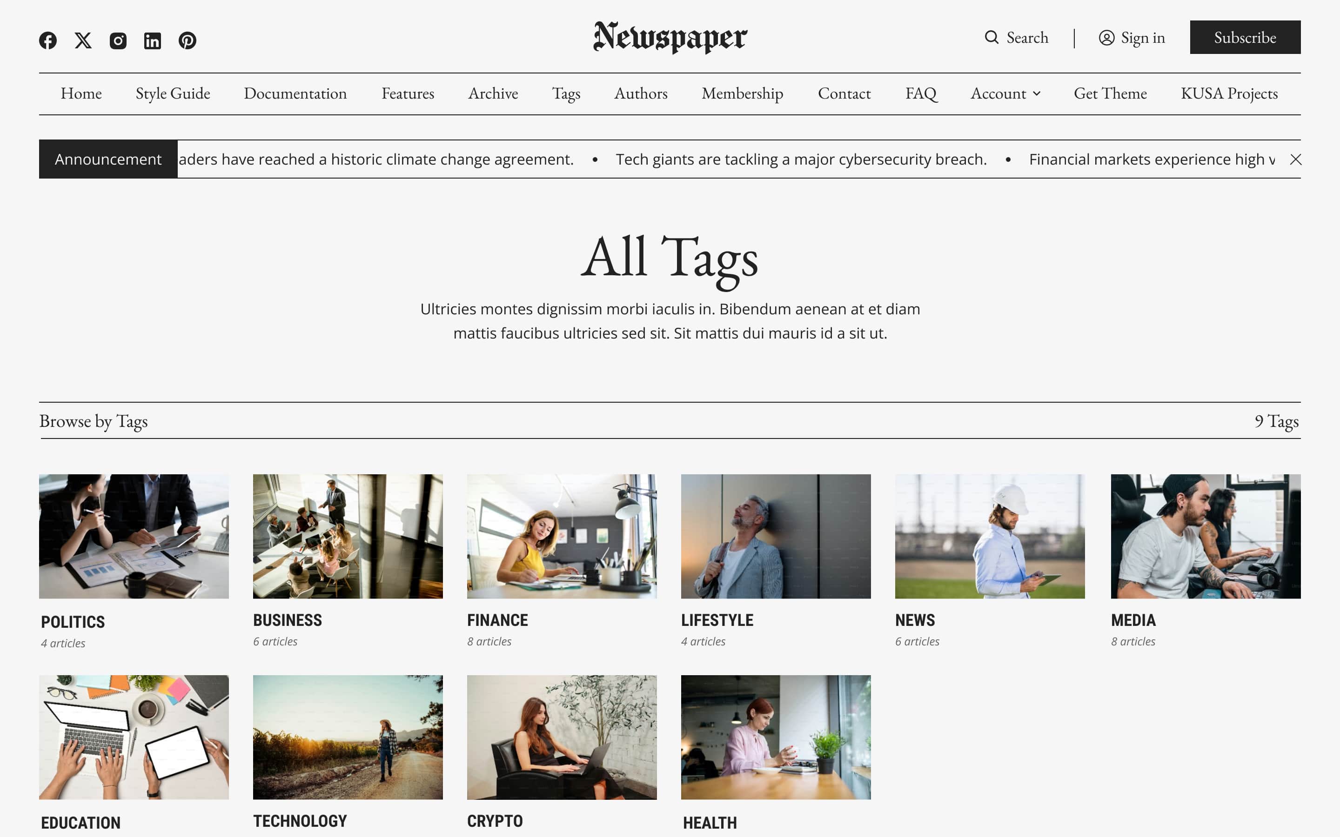Image resolution: width=1340 pixels, height=837 pixels.
Task: Open the Tags menu item
Action: point(566,93)
